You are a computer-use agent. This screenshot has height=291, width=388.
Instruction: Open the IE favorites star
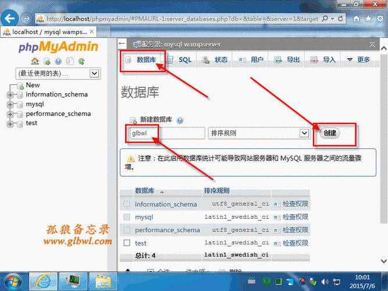pos(368,19)
